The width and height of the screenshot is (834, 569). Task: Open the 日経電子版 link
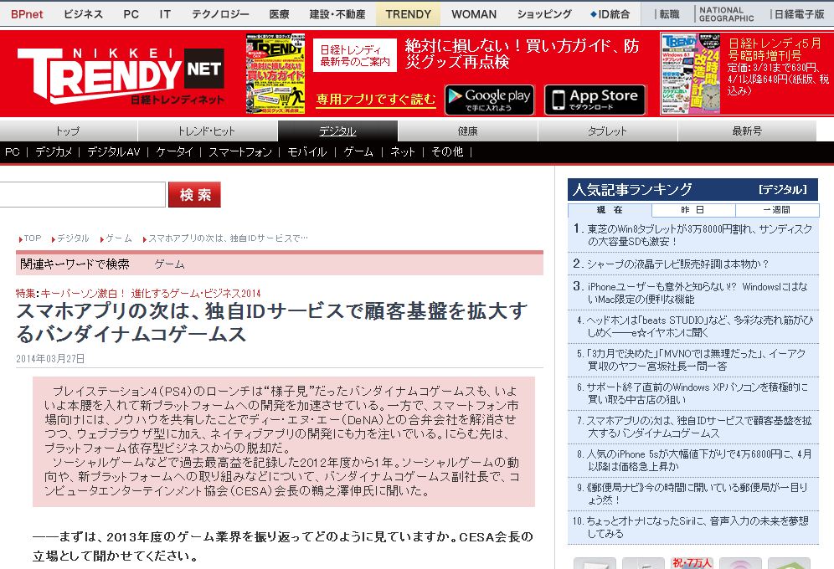pos(799,14)
